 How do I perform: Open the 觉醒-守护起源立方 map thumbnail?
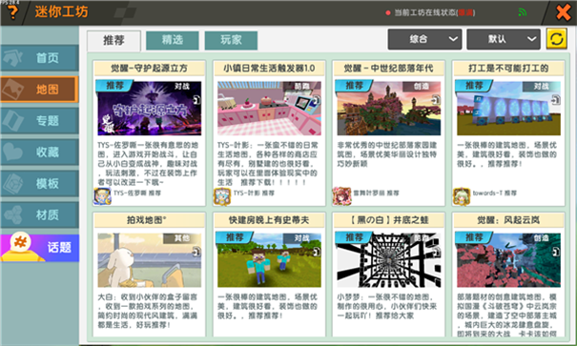[x=150, y=109]
